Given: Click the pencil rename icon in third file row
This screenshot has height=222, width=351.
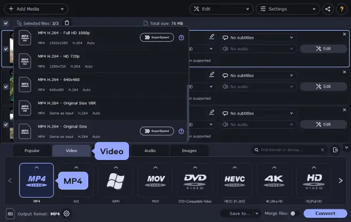Looking at the screenshot, I should coord(211,112).
